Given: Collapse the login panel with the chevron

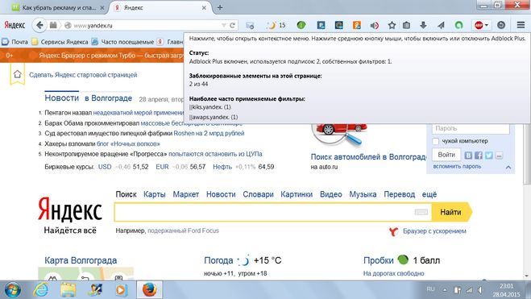Looking at the screenshot, I should pyautogui.click(x=508, y=168).
